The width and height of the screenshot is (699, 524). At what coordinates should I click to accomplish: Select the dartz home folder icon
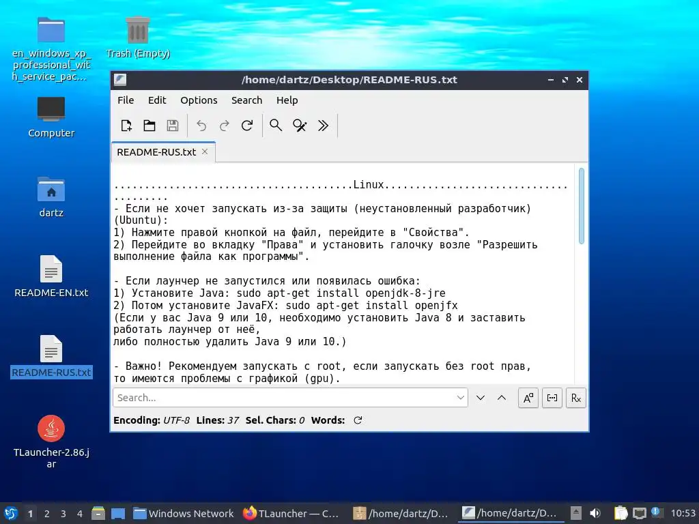point(51,197)
